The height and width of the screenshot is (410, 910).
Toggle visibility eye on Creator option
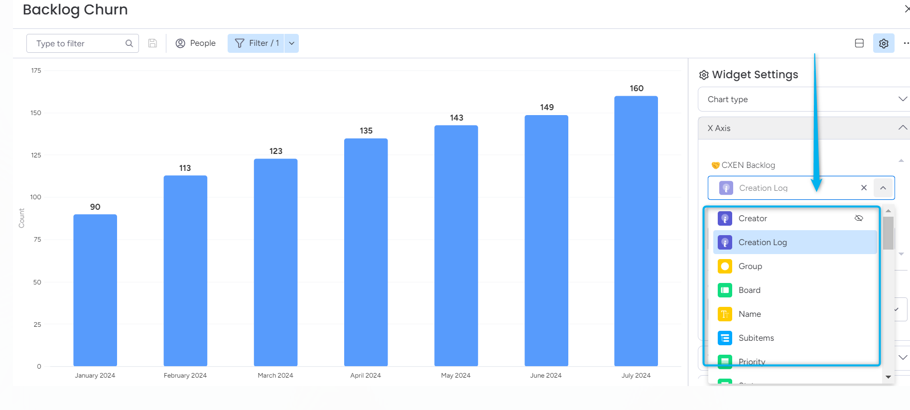tap(859, 218)
